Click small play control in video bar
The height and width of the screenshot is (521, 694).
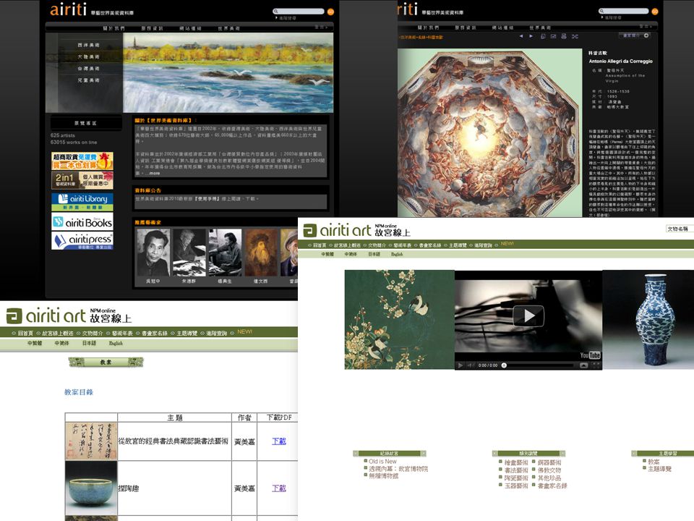[460, 365]
